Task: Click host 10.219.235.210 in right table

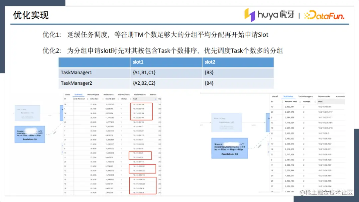Action: point(325,128)
